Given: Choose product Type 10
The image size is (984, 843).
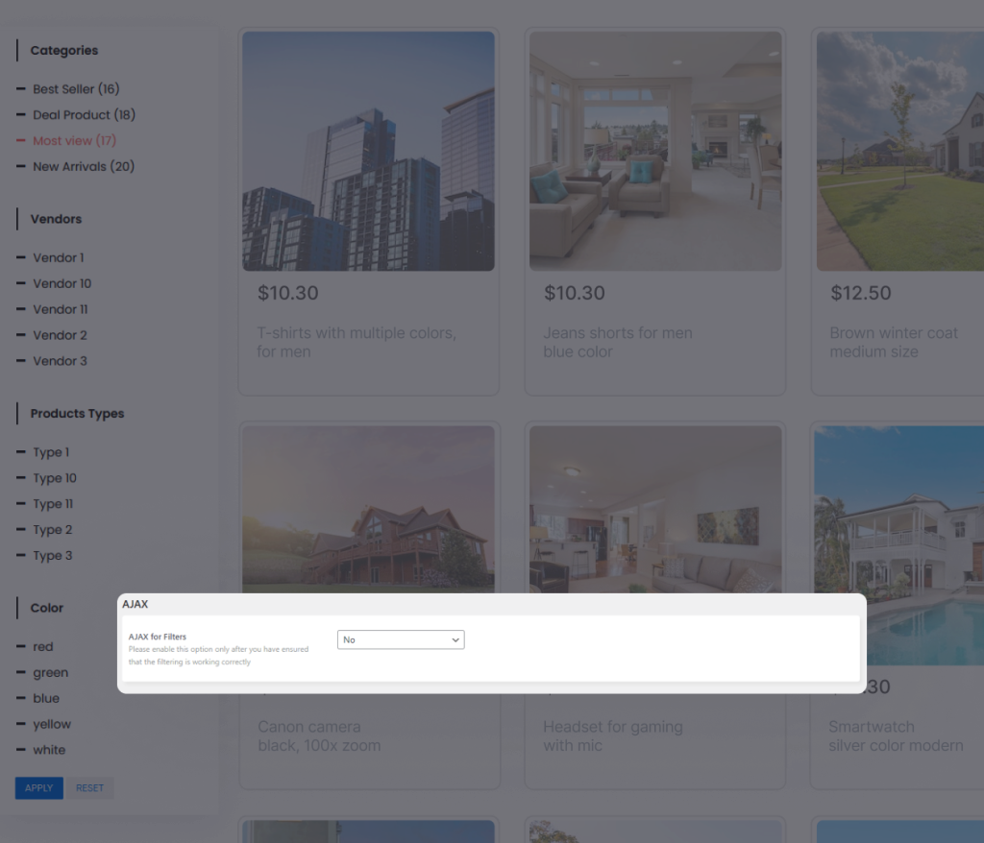Looking at the screenshot, I should (55, 478).
